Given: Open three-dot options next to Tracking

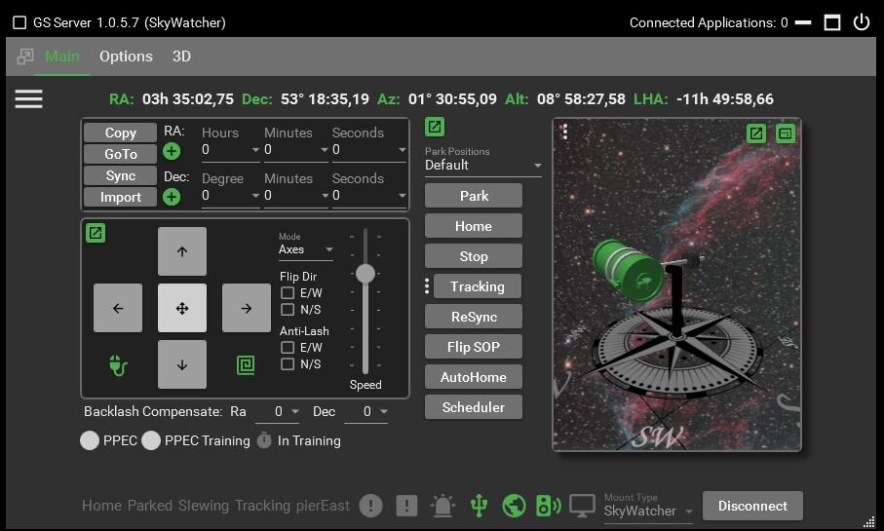Looking at the screenshot, I should [427, 286].
